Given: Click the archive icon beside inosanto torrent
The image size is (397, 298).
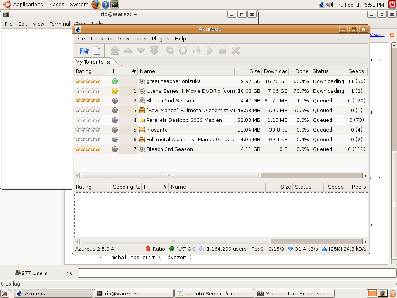Looking at the screenshot, I should (142, 130).
